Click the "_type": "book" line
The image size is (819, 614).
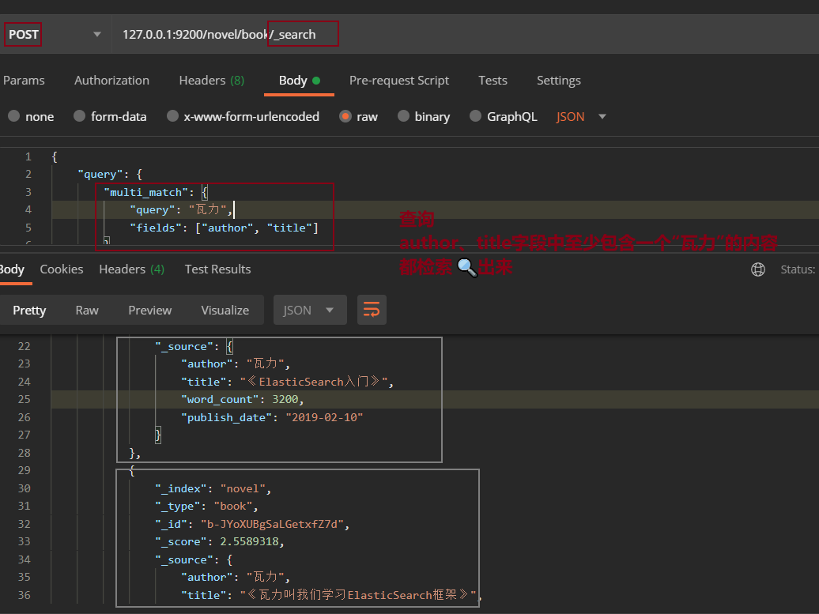click(x=206, y=506)
